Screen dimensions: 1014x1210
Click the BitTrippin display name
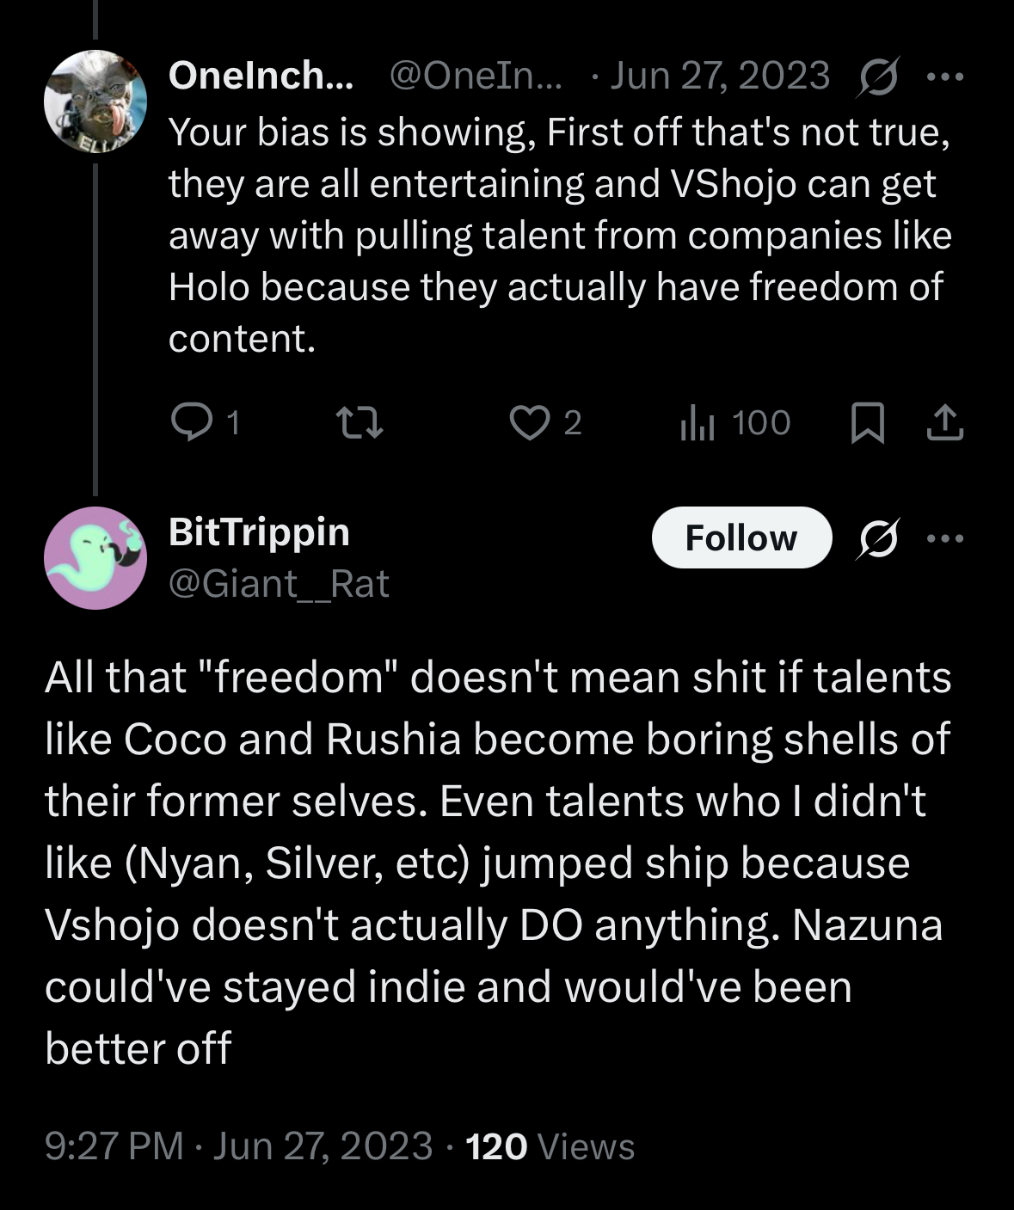tap(259, 532)
